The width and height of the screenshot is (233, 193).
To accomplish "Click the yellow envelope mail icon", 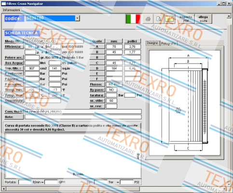I will [169, 19].
